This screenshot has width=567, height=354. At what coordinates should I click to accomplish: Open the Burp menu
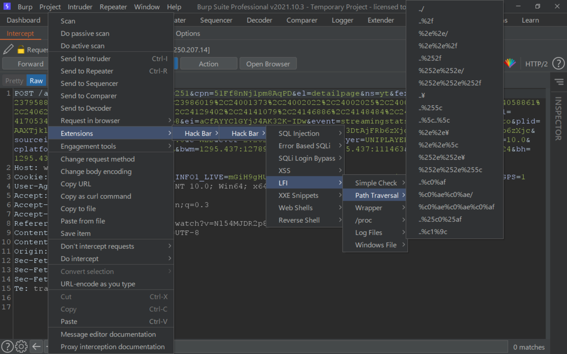click(25, 7)
